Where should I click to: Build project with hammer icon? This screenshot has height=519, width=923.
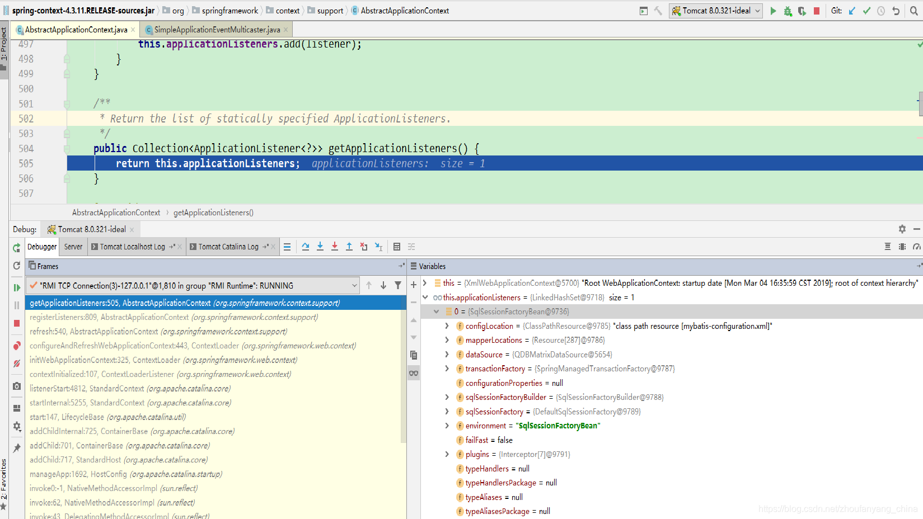coord(658,11)
